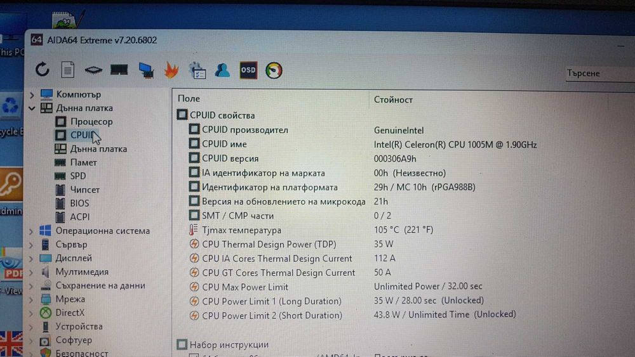The image size is (635, 357).
Task: Select Идентификатор на платформата row
Action: click(x=270, y=187)
